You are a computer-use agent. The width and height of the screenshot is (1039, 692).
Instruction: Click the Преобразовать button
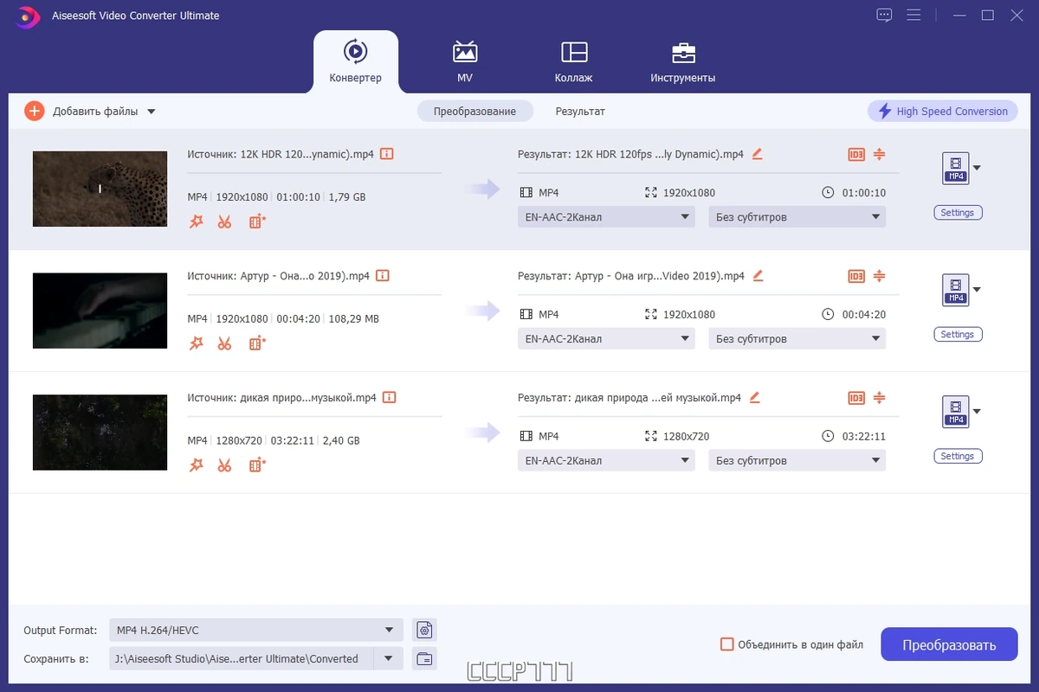[949, 645]
